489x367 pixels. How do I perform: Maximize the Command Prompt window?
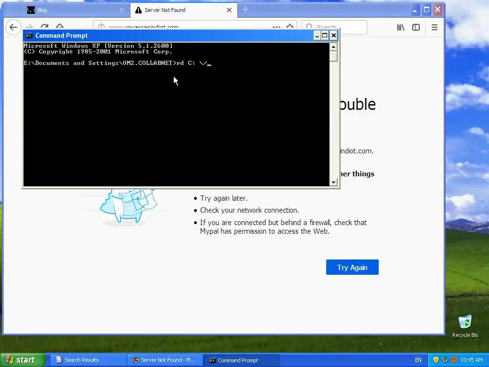(x=325, y=35)
